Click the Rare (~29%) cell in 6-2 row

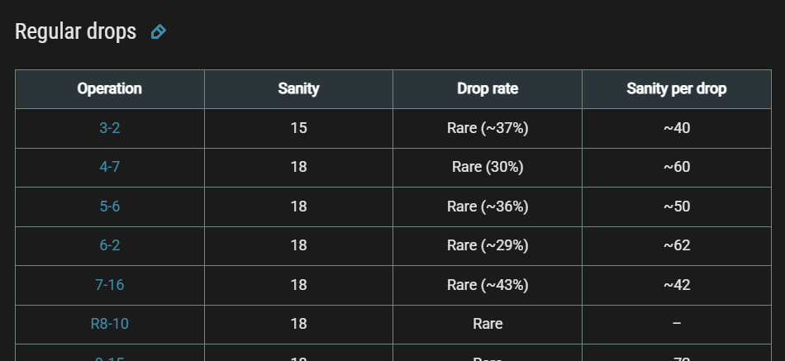[x=488, y=245]
